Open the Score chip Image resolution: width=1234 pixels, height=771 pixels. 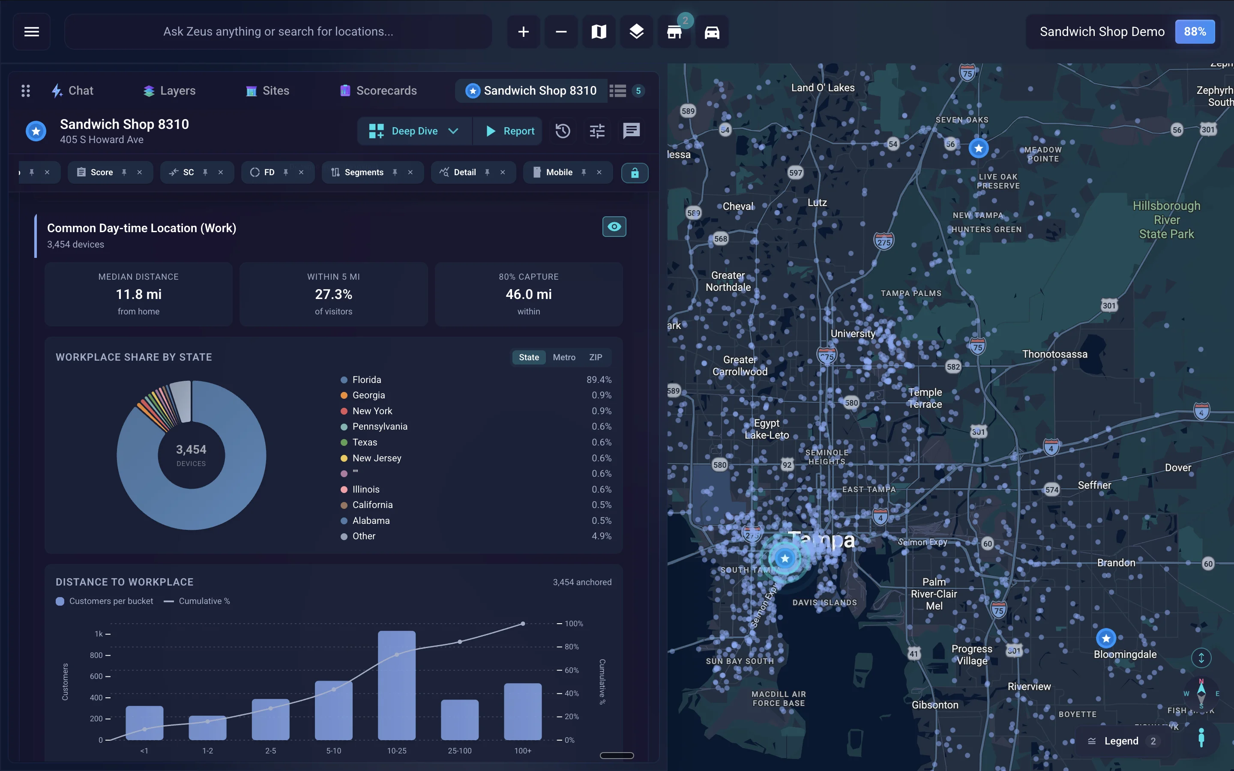[96, 172]
